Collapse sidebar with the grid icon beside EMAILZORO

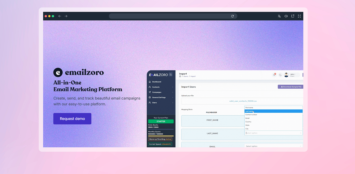pyautogui.click(x=171, y=75)
